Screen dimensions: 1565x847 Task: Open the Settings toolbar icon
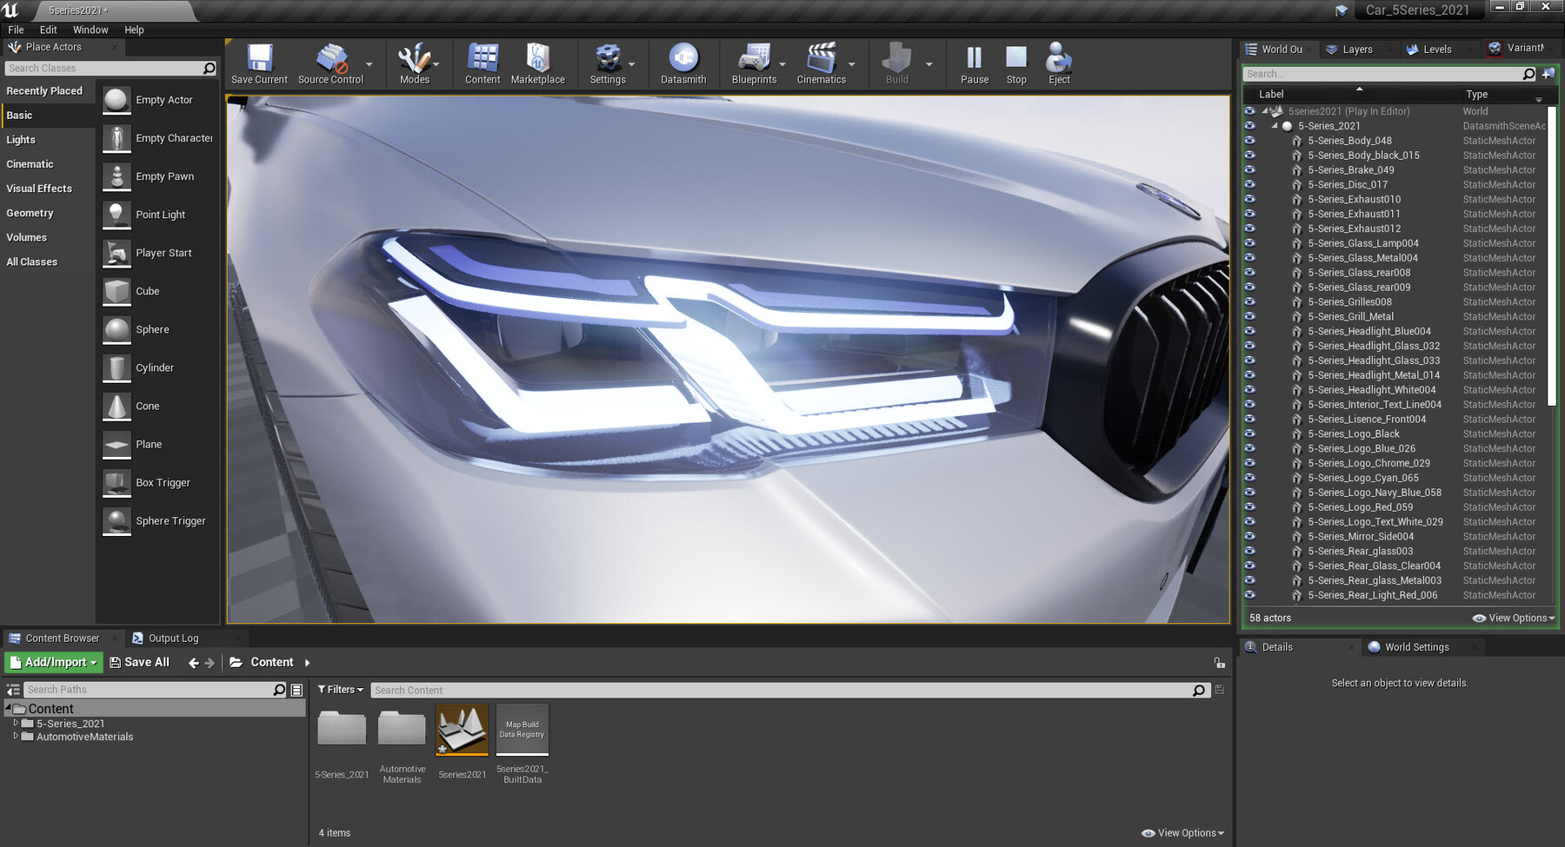tap(608, 59)
